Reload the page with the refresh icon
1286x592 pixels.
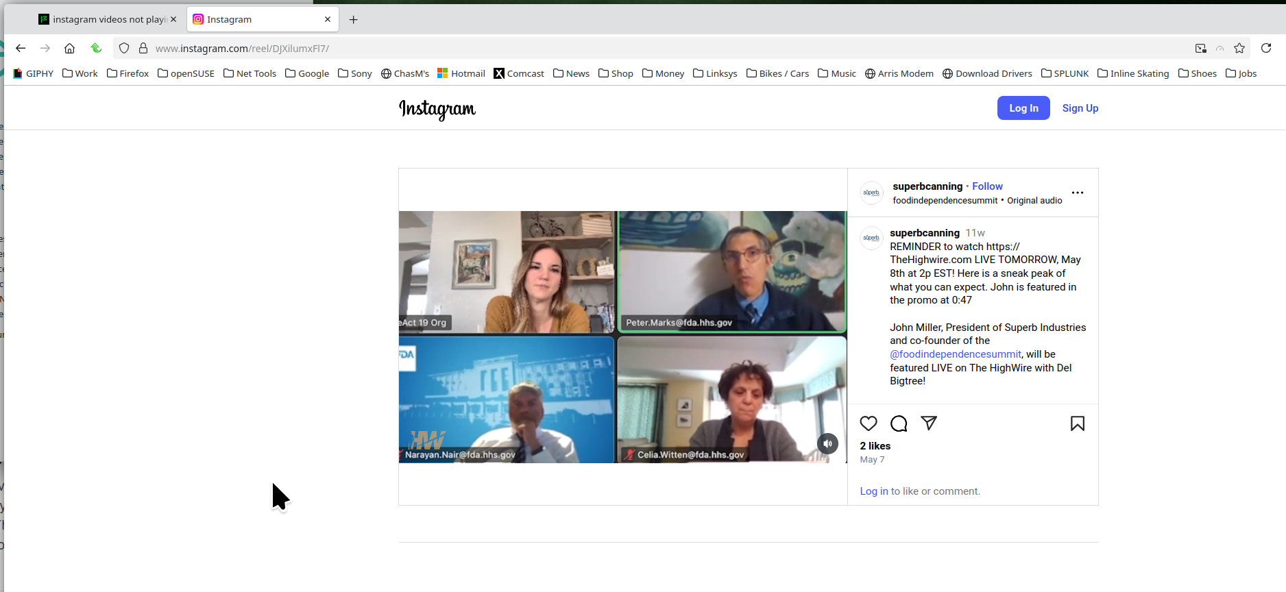coord(1266,48)
